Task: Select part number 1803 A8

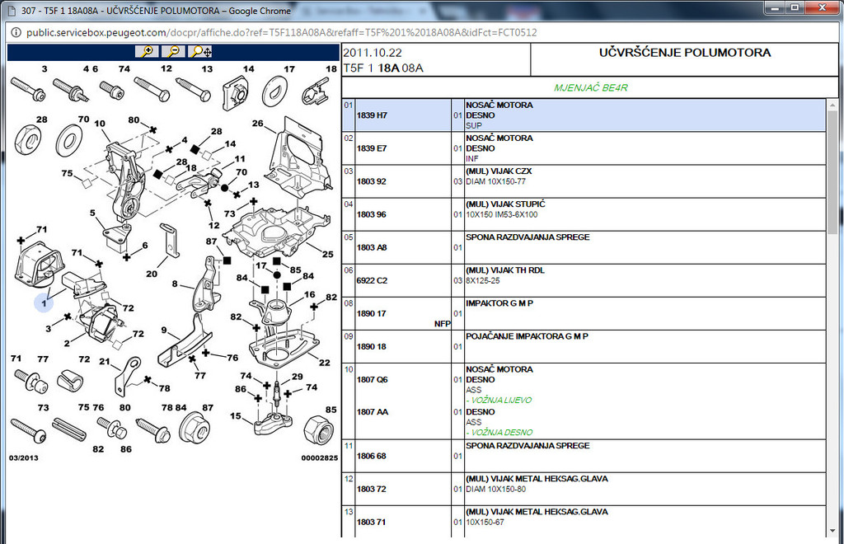Action: 372,247
